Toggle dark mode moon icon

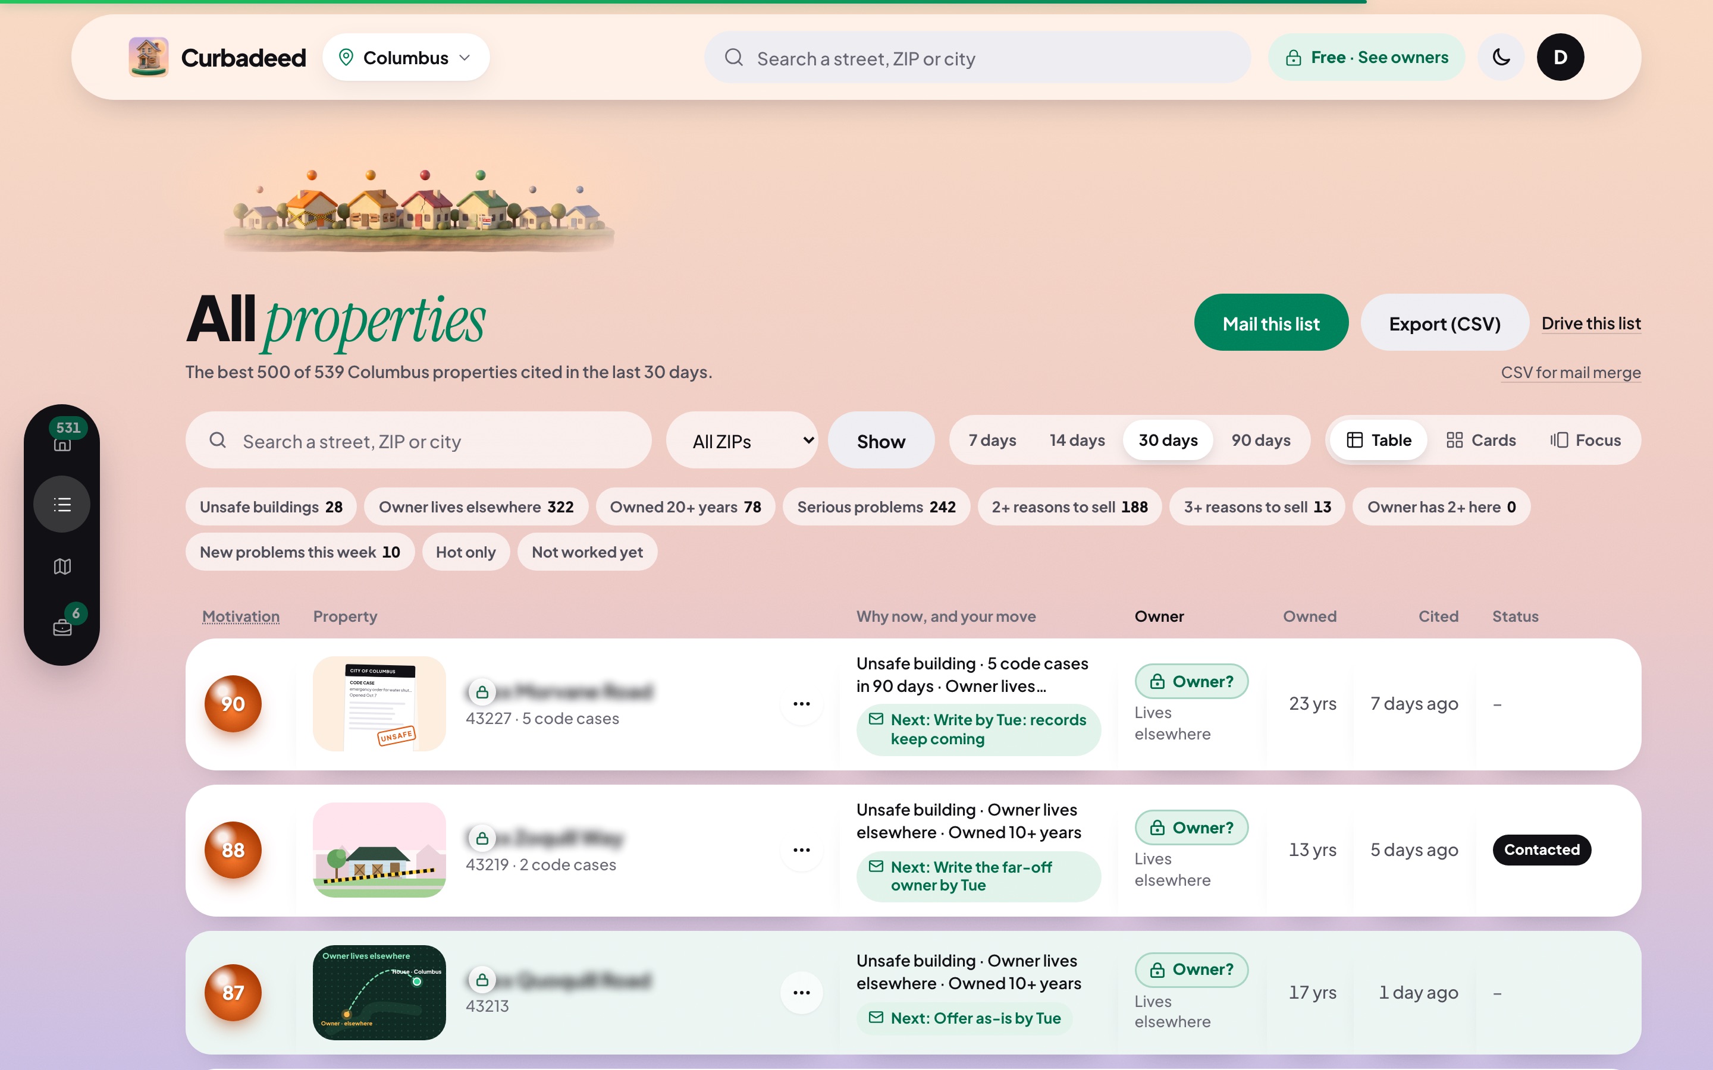(x=1501, y=57)
